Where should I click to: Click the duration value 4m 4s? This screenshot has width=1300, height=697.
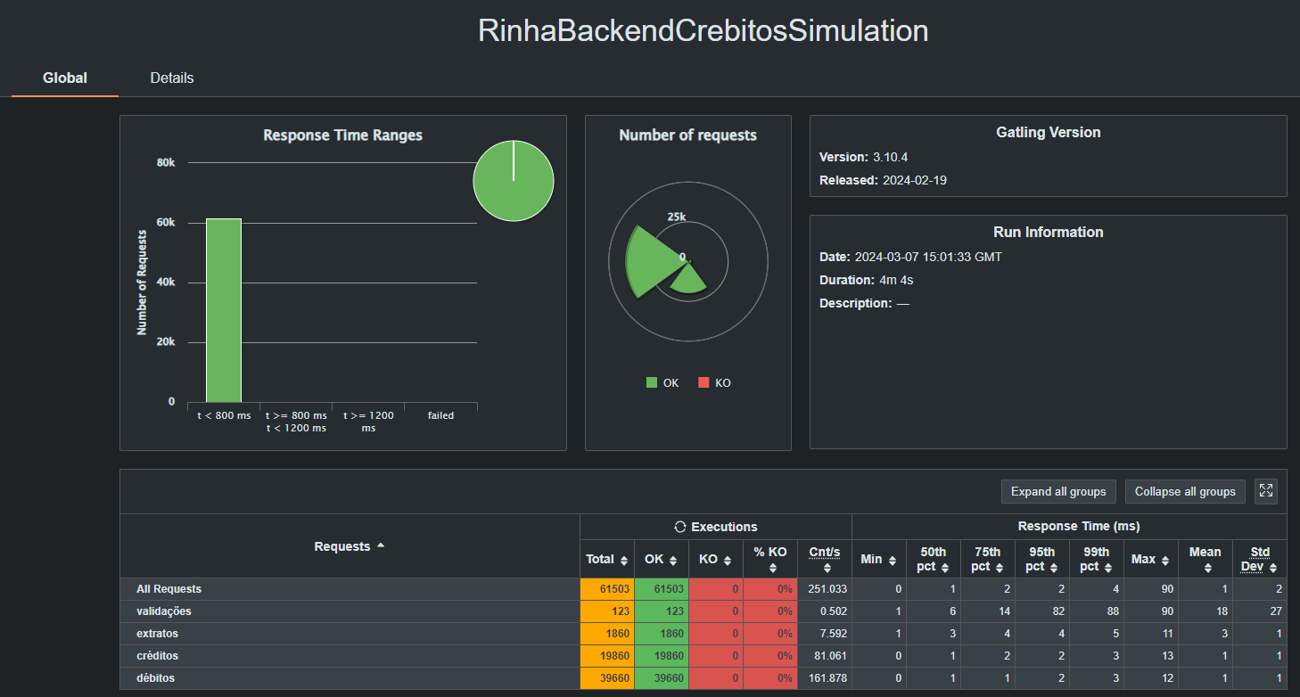[896, 280]
